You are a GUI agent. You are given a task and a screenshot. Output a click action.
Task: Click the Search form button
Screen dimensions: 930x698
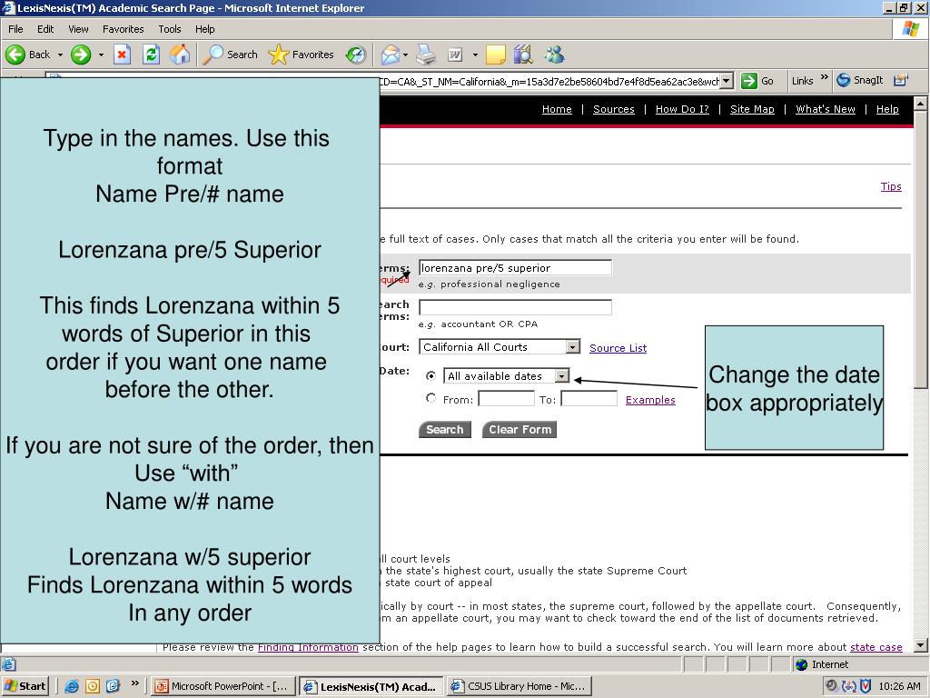[445, 429]
